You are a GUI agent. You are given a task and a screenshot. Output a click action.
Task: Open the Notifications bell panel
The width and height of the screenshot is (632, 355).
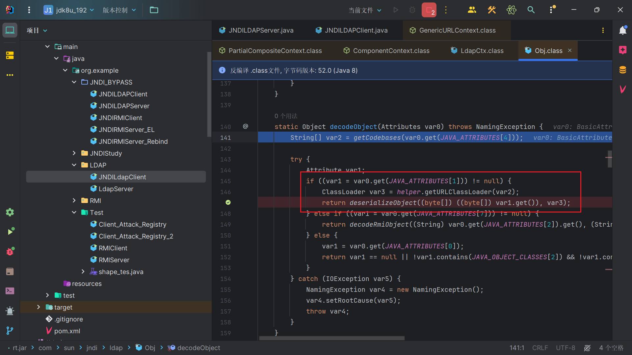click(x=622, y=30)
